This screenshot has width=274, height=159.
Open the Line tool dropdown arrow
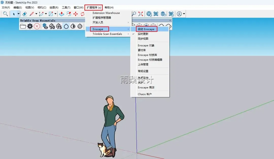click(x=36, y=14)
